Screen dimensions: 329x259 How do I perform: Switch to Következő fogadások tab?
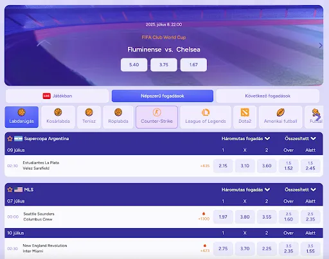click(268, 96)
